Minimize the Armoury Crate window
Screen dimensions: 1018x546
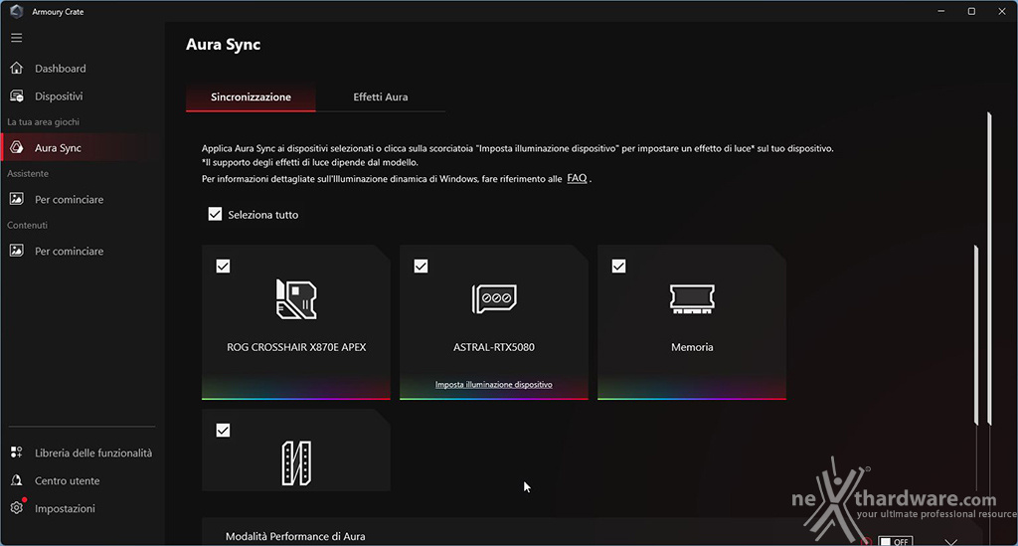(940, 11)
